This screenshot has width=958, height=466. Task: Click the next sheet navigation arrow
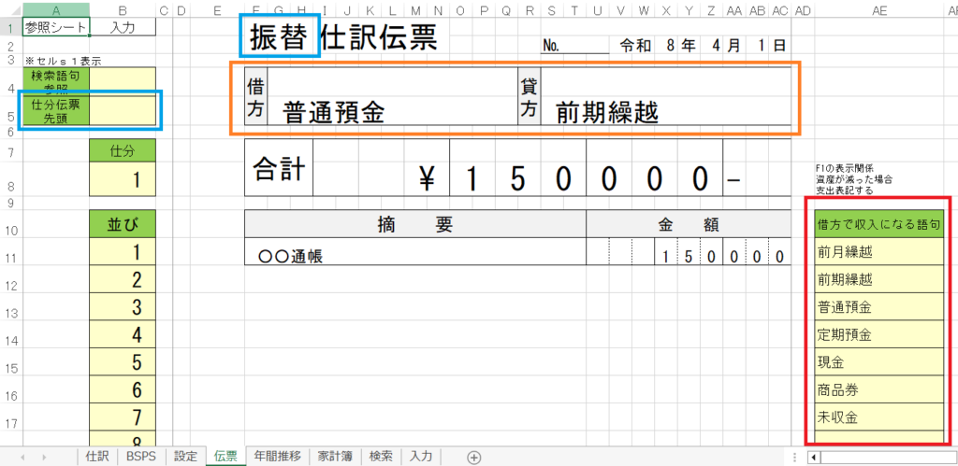click(42, 457)
